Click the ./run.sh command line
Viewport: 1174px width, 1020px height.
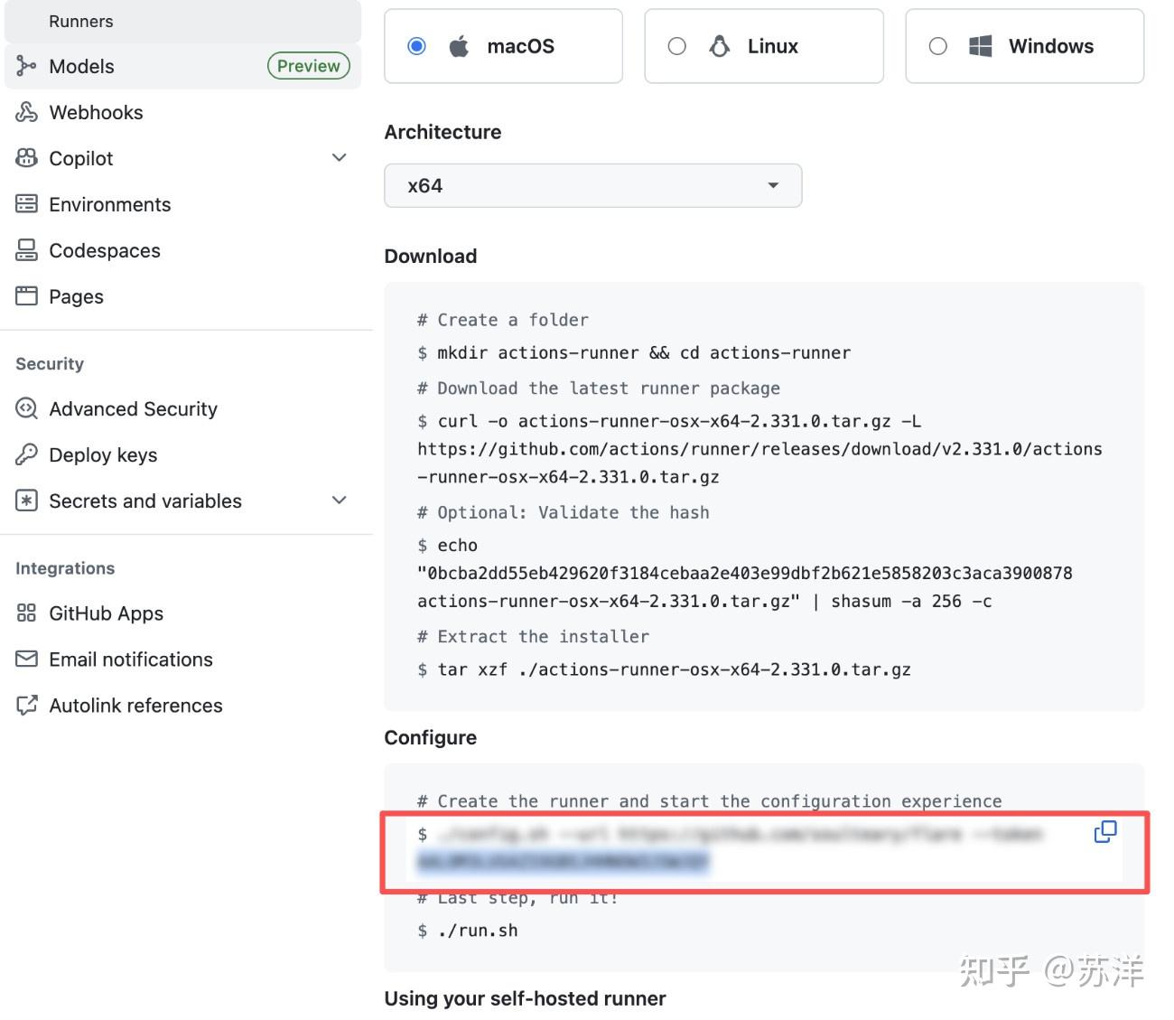pos(468,931)
